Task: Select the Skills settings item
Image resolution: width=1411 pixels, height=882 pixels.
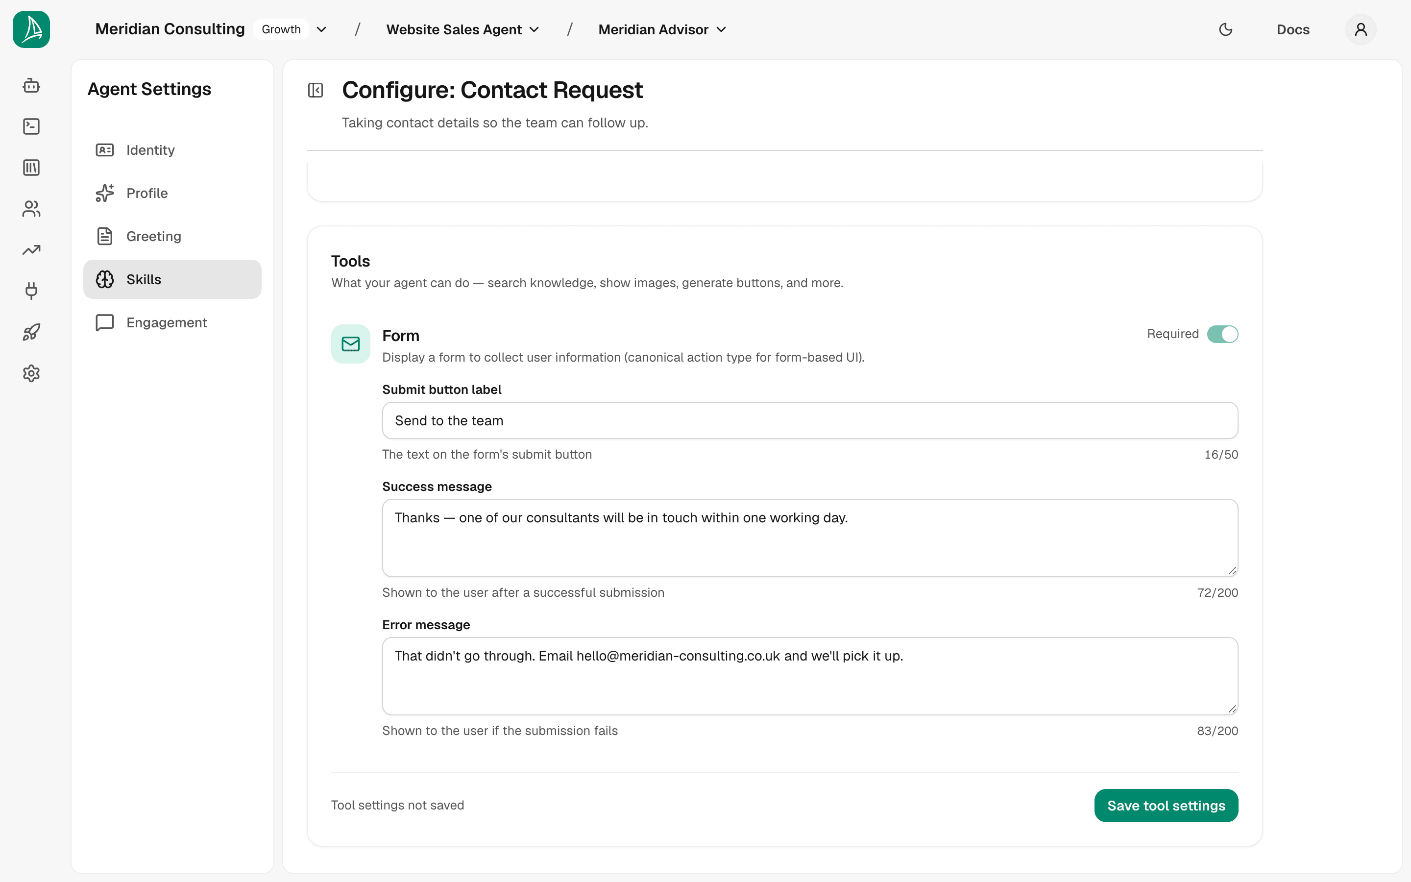Action: tap(172, 279)
